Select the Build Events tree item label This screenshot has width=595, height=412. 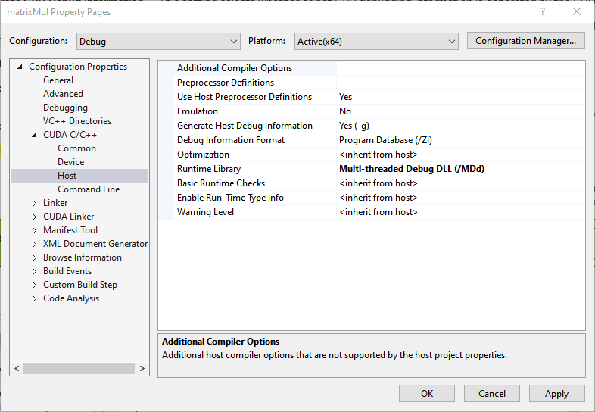point(67,271)
